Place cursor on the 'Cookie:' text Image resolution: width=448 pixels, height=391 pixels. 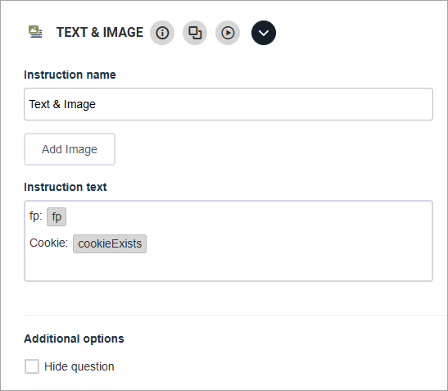(x=48, y=243)
